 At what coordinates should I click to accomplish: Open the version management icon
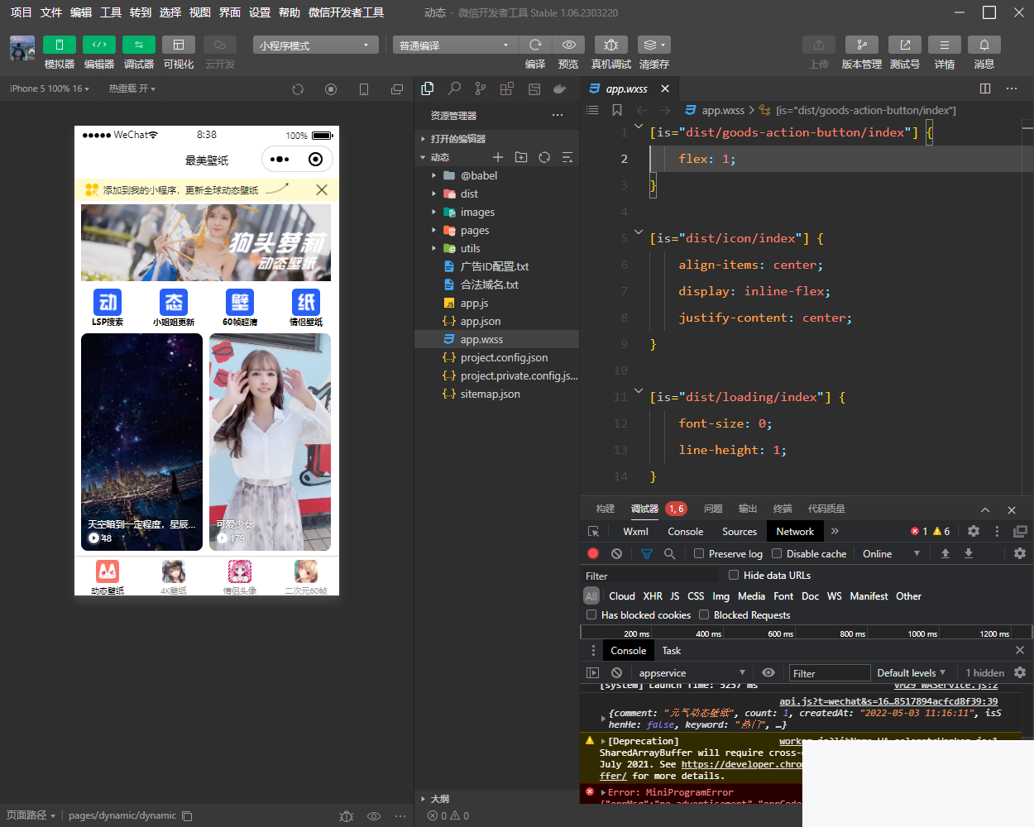tap(861, 45)
